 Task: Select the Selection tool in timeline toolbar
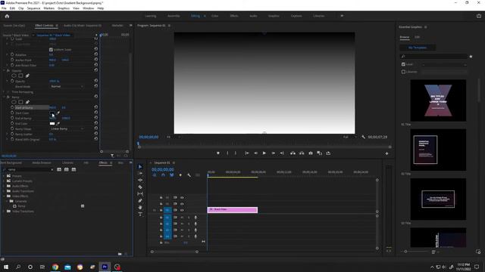click(x=140, y=166)
